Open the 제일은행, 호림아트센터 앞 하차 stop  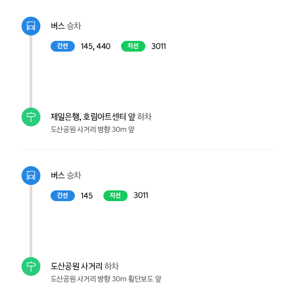click(x=101, y=117)
